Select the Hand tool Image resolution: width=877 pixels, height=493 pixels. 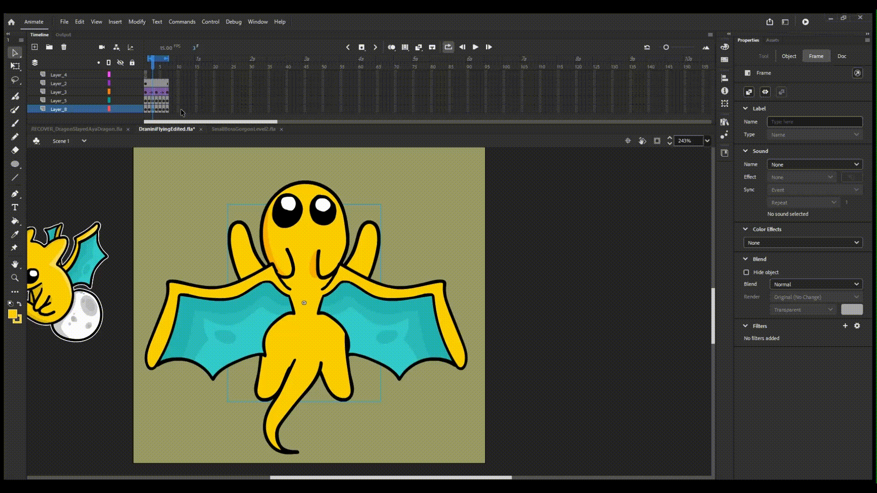[15, 264]
